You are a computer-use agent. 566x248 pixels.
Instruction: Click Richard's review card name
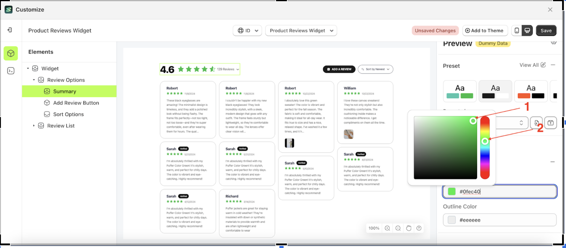click(x=232, y=196)
